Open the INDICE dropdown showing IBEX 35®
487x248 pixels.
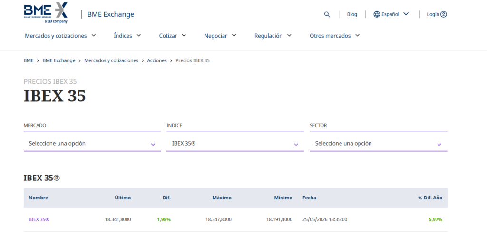click(235, 144)
